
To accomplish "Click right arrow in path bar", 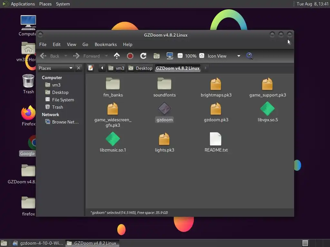I will [206, 68].
